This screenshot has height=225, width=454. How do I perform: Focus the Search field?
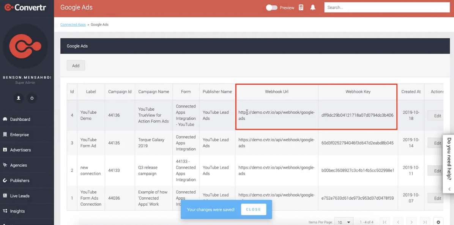click(x=387, y=8)
